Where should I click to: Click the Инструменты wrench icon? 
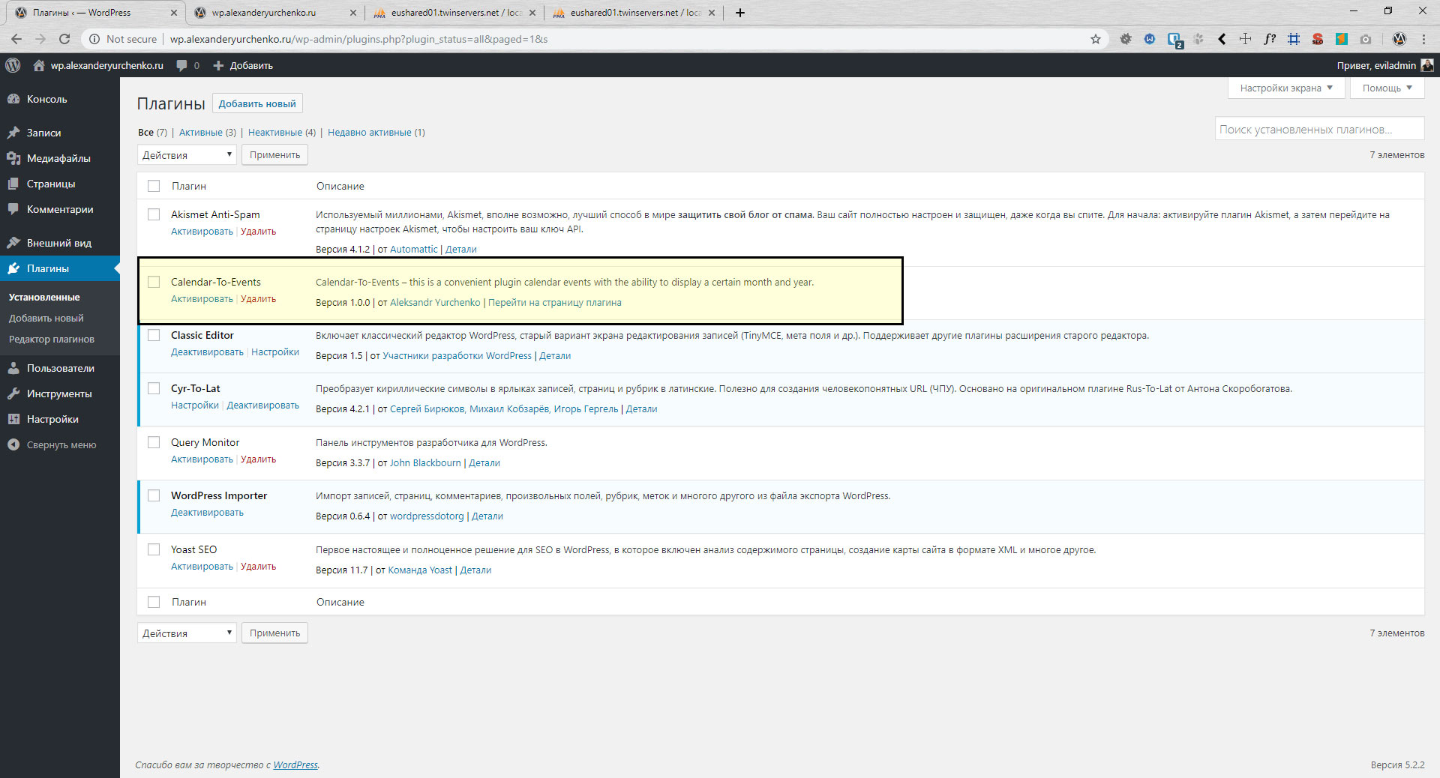click(x=13, y=393)
